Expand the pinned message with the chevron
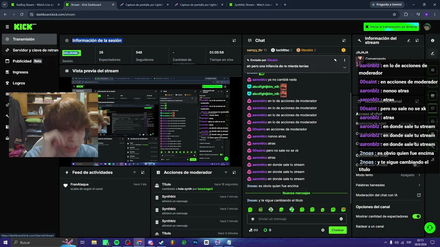 (x=344, y=67)
